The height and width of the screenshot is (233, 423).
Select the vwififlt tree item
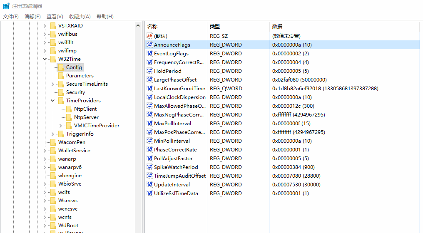pos(66,42)
